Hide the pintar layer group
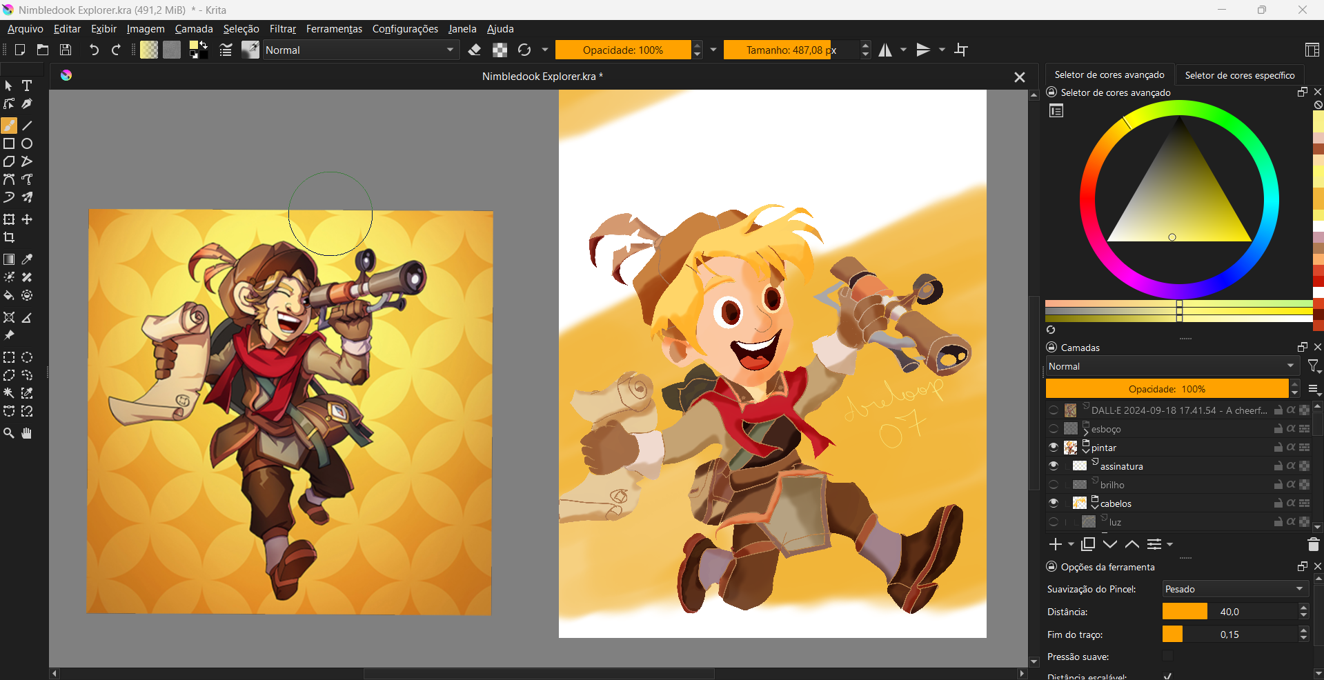 coord(1054,448)
